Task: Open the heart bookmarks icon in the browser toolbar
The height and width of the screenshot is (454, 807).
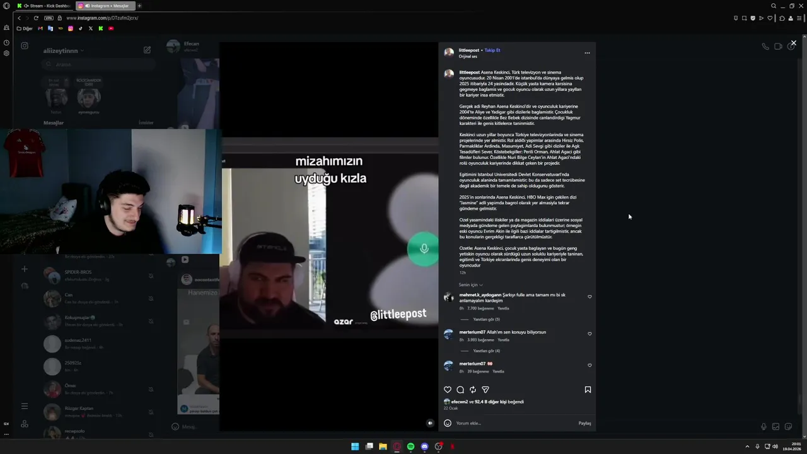Action: coord(770,18)
